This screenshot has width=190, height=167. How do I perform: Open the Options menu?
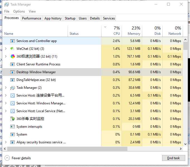tap(19, 11)
